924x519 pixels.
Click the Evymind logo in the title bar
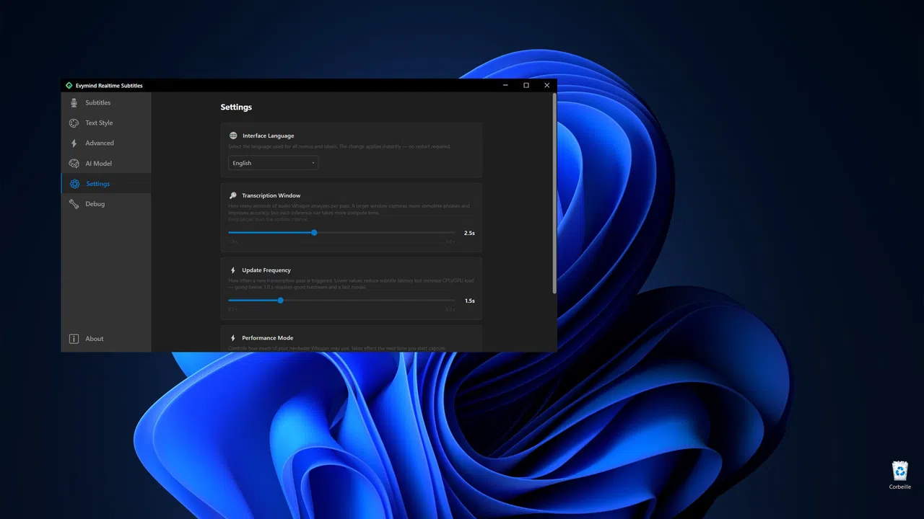click(69, 85)
